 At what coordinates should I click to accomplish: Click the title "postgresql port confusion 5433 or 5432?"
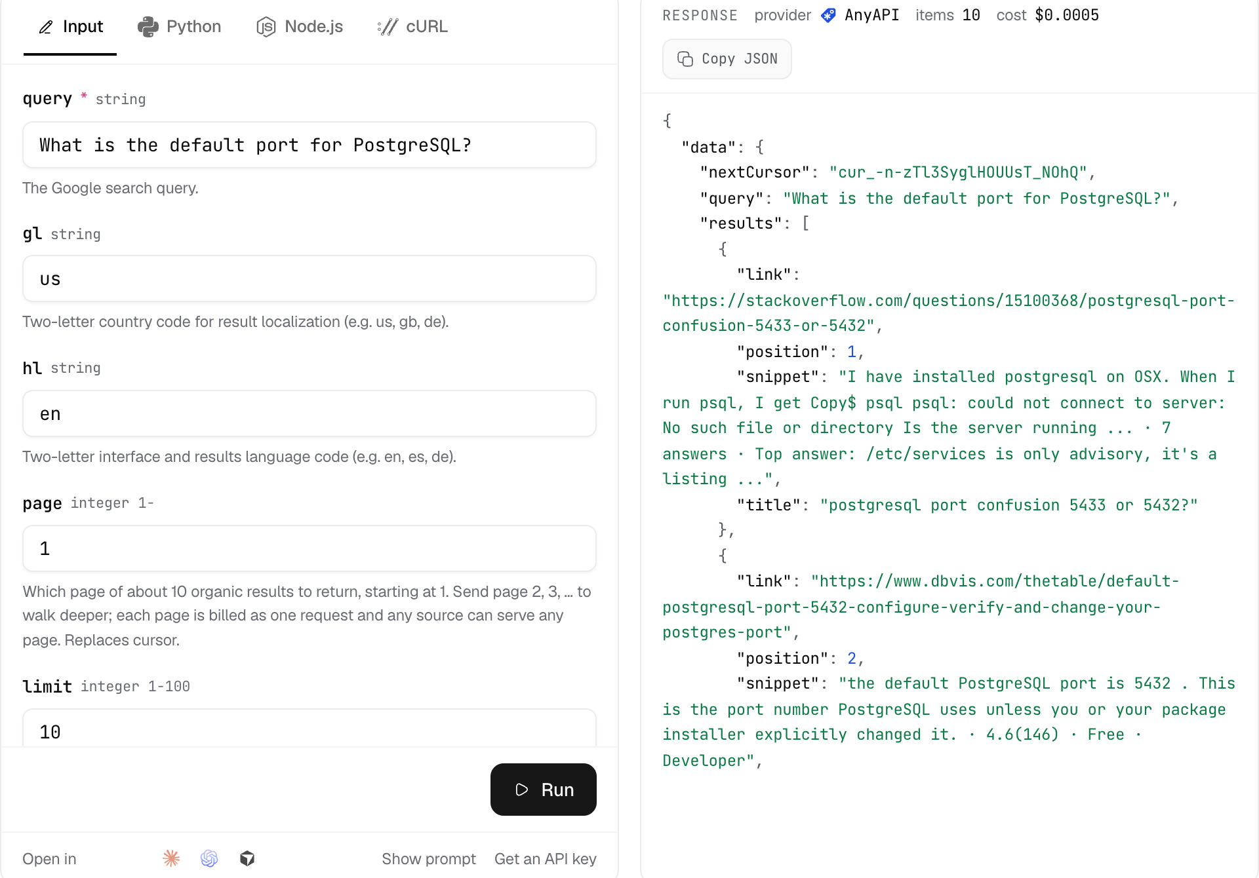[1009, 505]
